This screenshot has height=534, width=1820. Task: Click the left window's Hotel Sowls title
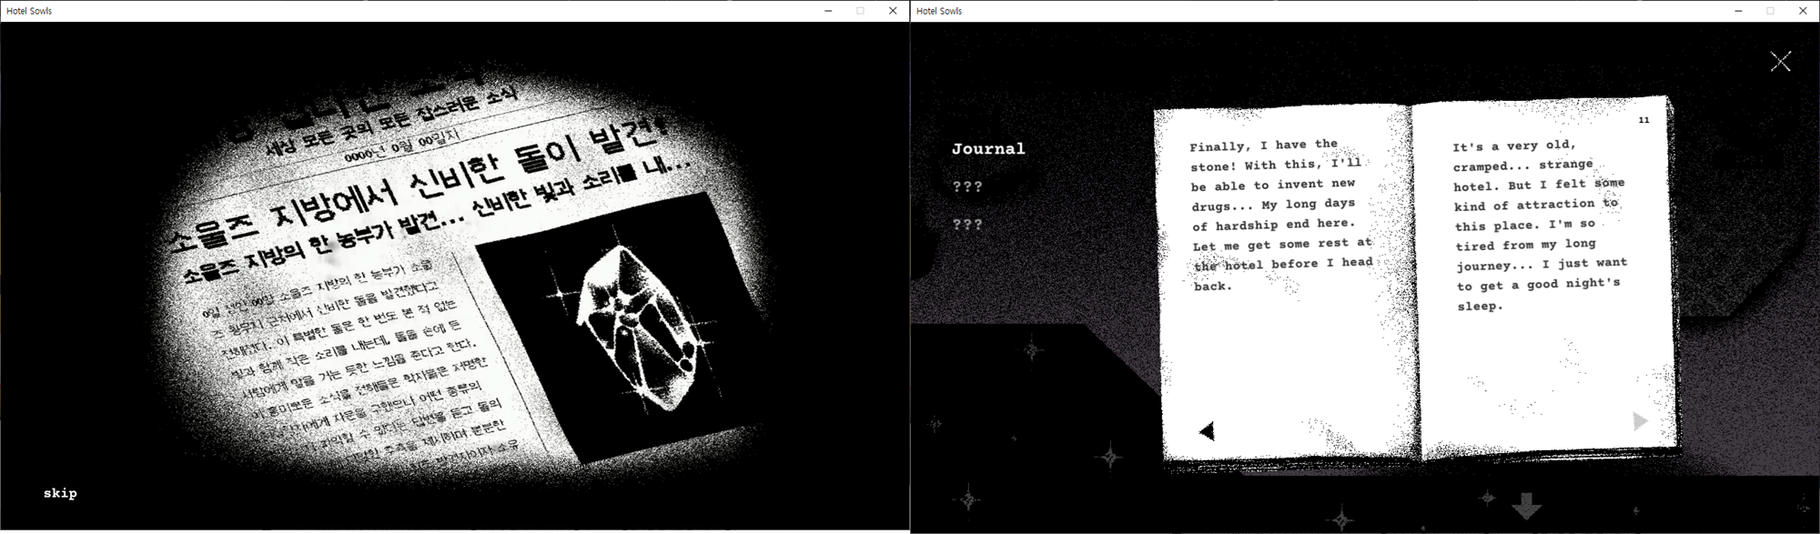[x=29, y=11]
